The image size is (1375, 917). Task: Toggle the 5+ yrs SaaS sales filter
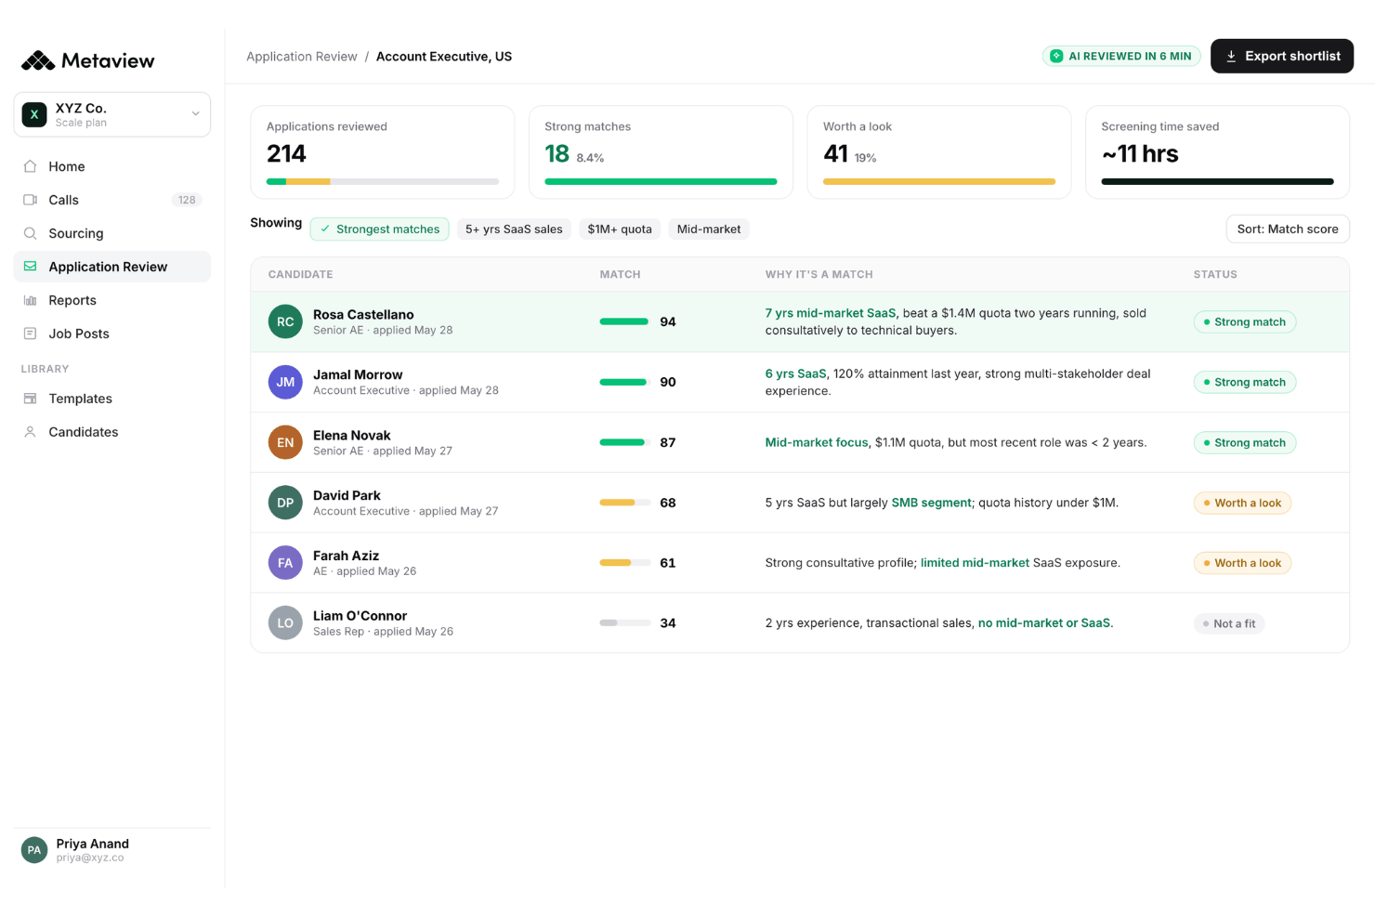point(514,229)
